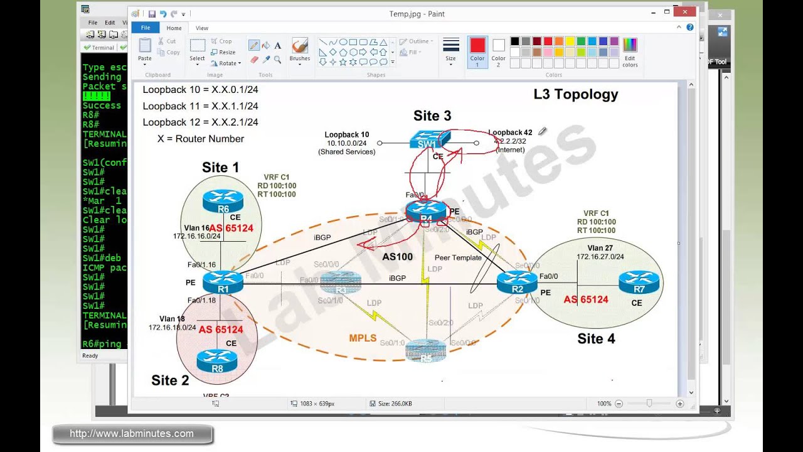Choose the Curve shape
The image size is (803, 452).
[x=333, y=43]
